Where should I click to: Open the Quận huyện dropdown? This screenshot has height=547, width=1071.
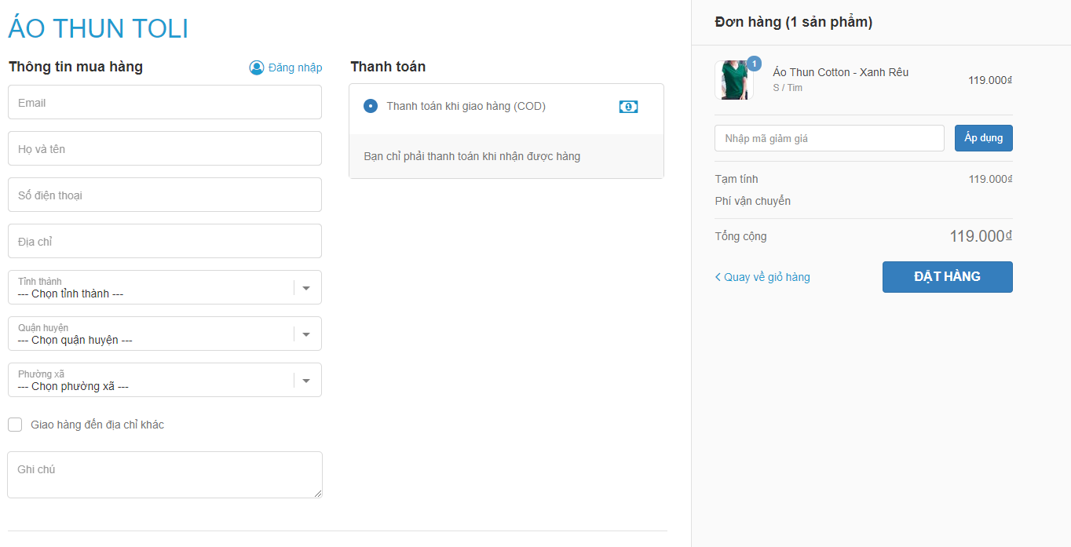click(x=306, y=334)
